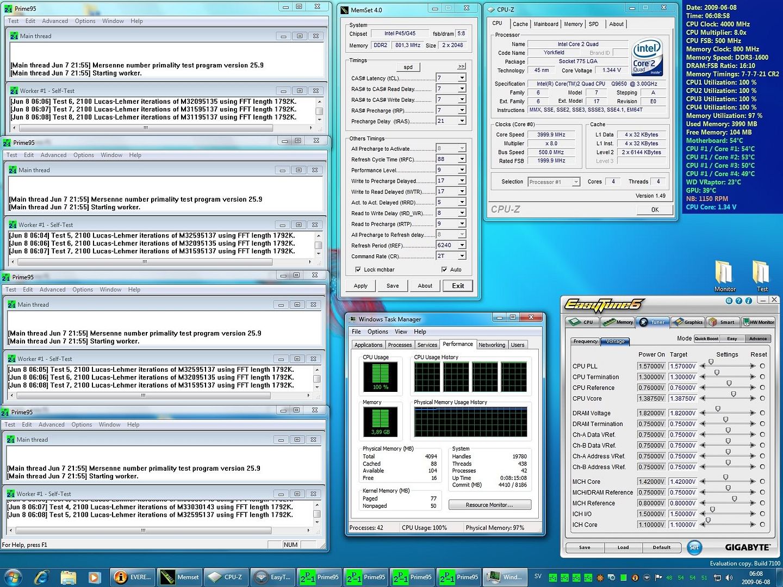783x587 pixels.
Task: Open Advanced menu in top Prime95 window
Action: pyautogui.click(x=55, y=21)
